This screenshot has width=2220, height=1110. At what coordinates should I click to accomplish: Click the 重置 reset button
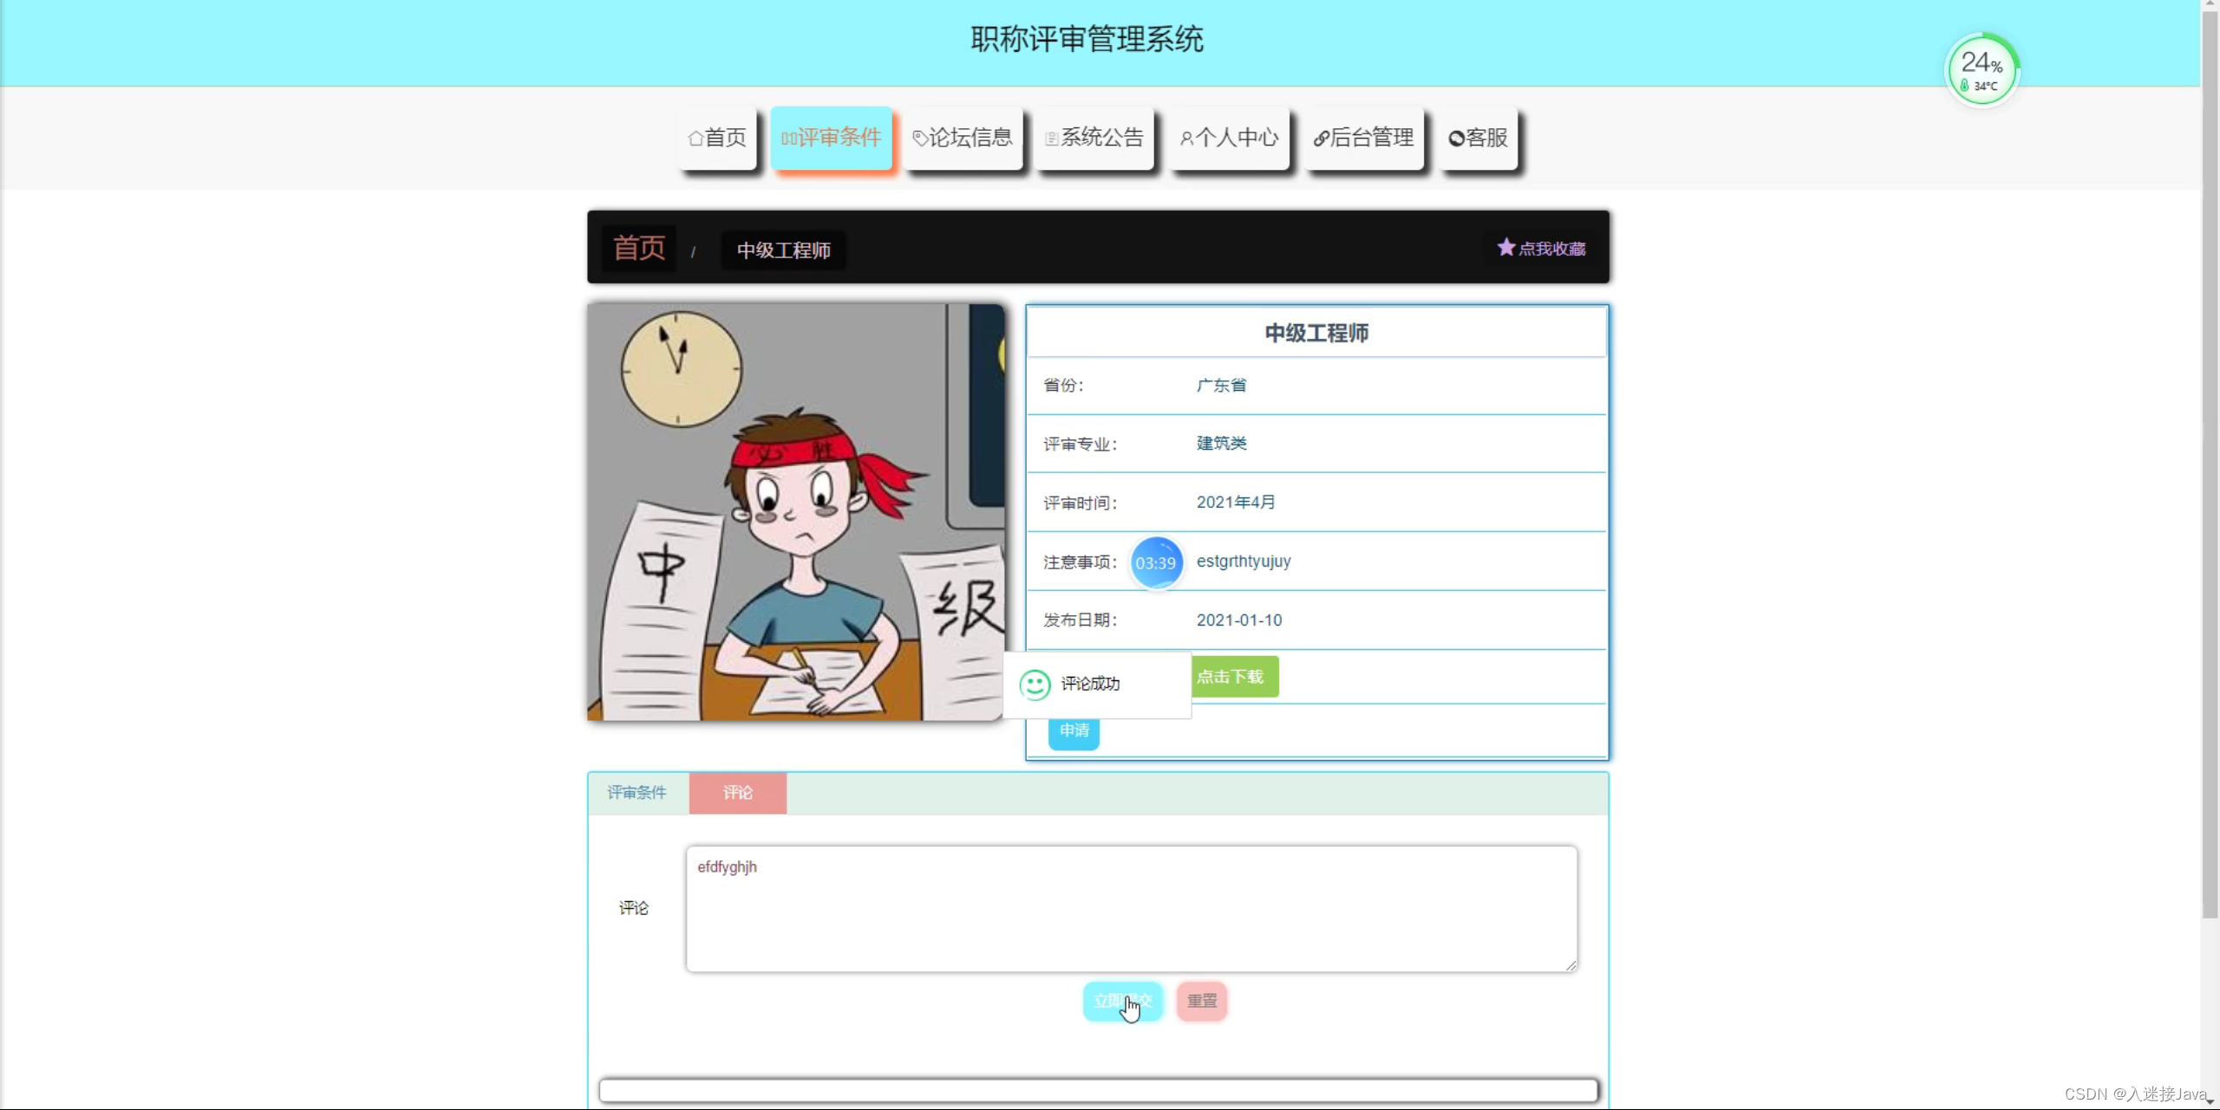(1200, 1001)
